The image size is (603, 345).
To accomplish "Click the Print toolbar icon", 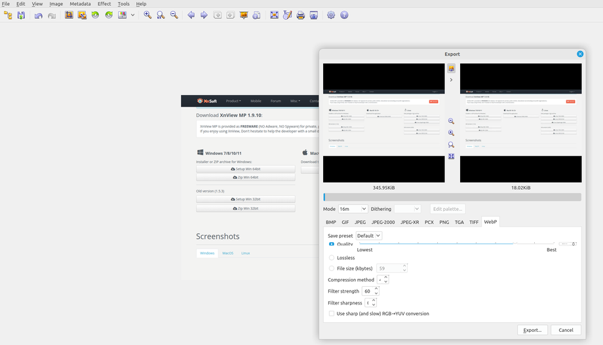I will [x=301, y=15].
